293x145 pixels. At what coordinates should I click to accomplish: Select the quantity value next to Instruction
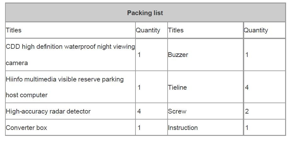[247, 128]
